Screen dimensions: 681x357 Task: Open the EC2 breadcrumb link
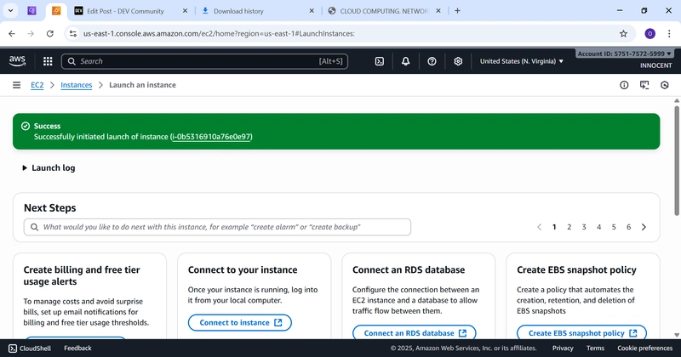pos(37,85)
